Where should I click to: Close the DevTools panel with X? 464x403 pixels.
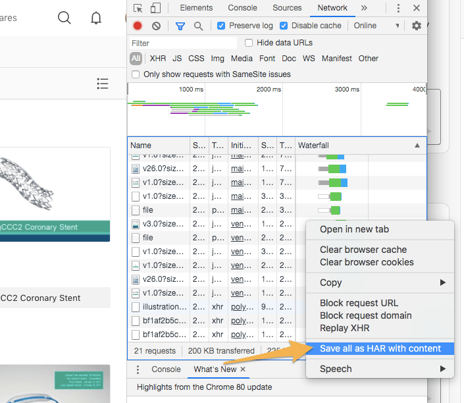417,8
